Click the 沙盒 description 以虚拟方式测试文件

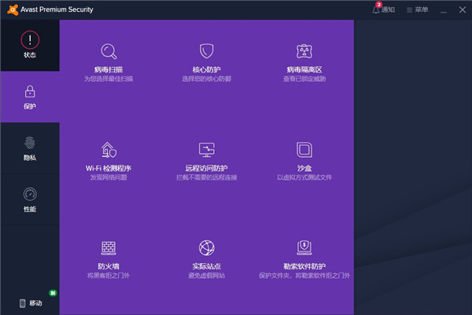click(x=304, y=177)
